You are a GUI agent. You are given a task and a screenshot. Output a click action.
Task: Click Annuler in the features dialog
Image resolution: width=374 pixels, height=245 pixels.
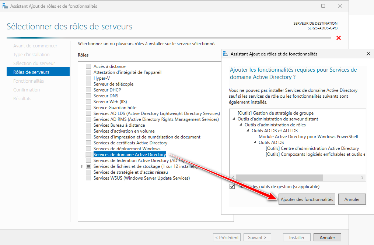352,199
